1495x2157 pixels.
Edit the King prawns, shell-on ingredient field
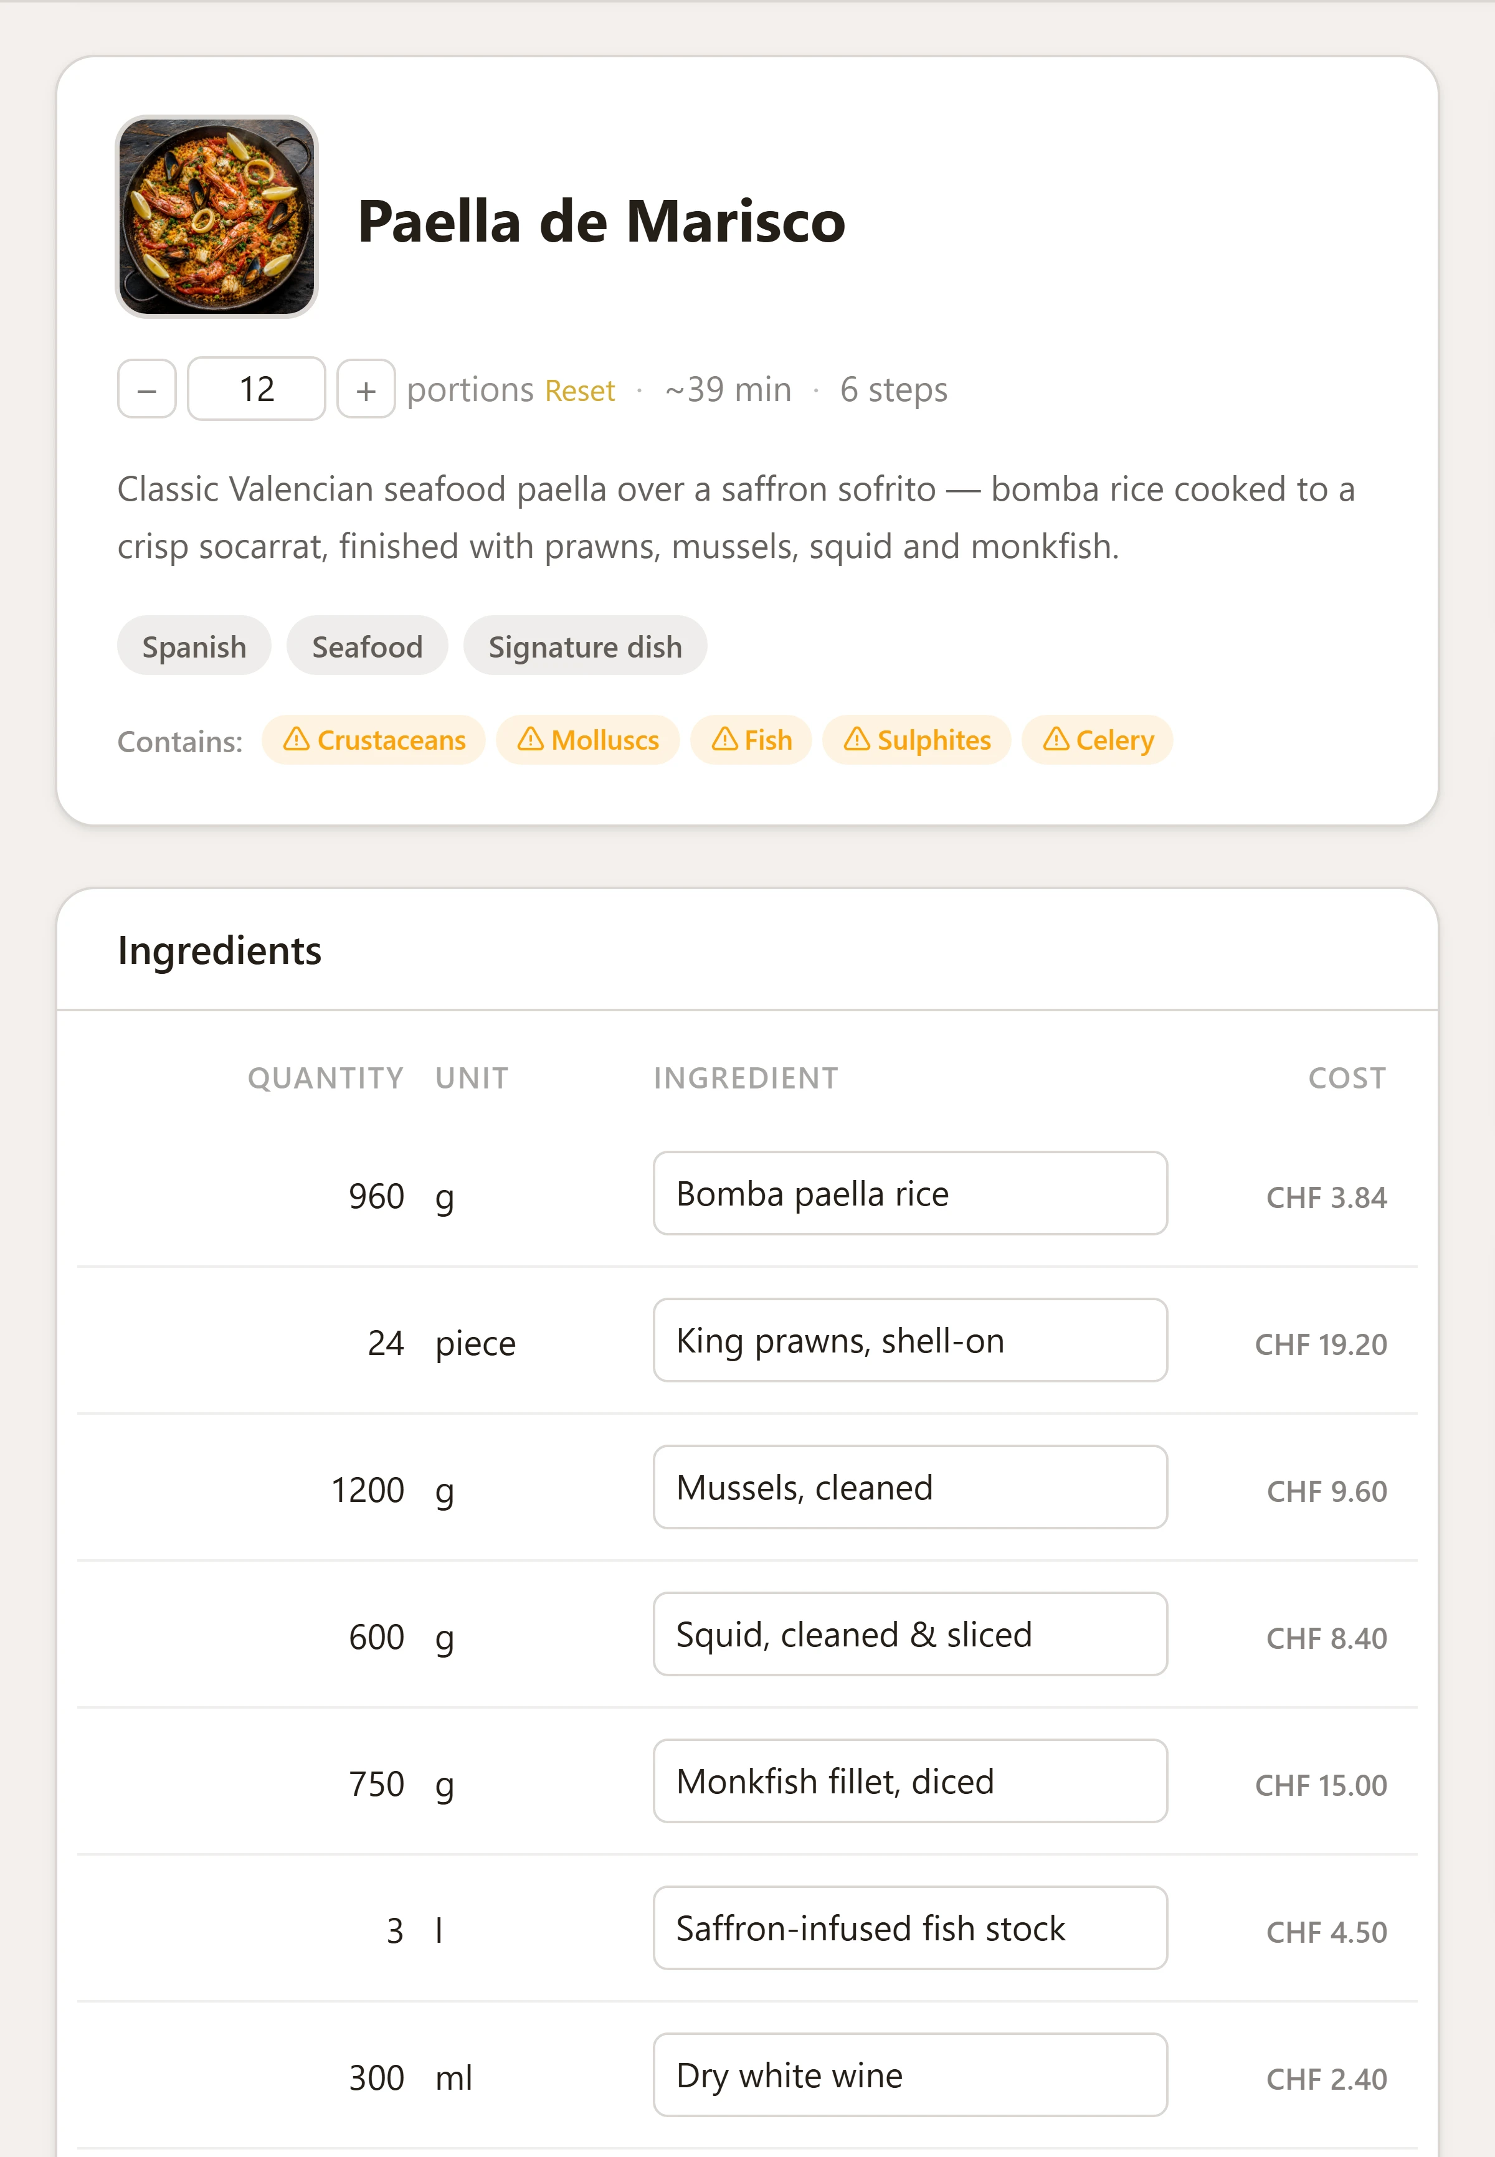coord(911,1341)
